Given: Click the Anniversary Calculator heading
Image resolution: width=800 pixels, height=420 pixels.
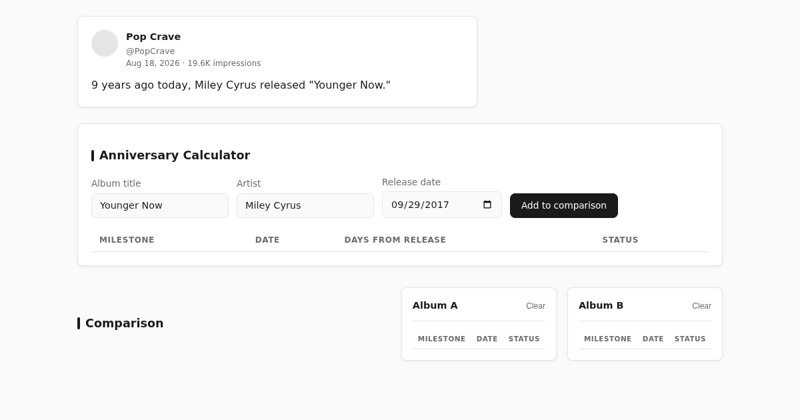Looking at the screenshot, I should (x=175, y=155).
